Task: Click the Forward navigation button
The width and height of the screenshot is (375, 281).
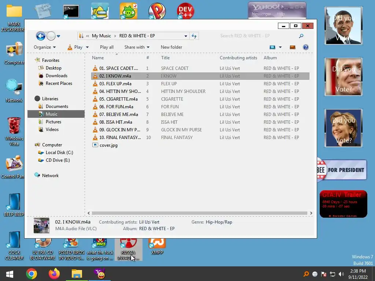Action: 51,36
